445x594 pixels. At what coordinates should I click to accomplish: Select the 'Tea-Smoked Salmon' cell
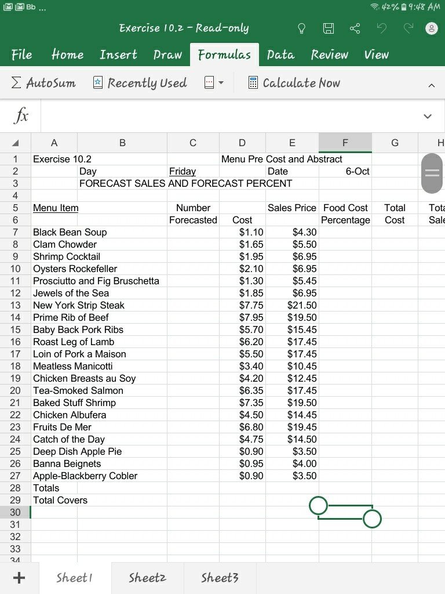coord(78,390)
